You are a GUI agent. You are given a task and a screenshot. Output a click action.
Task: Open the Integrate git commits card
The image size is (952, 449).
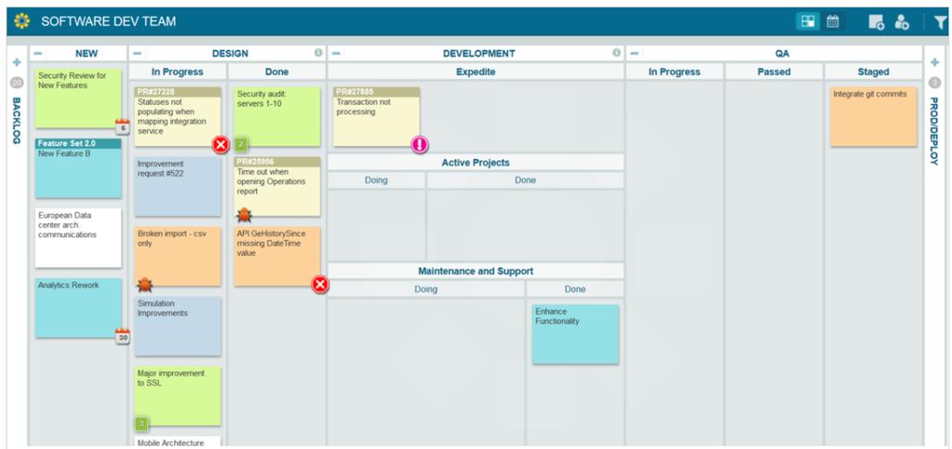(x=874, y=116)
